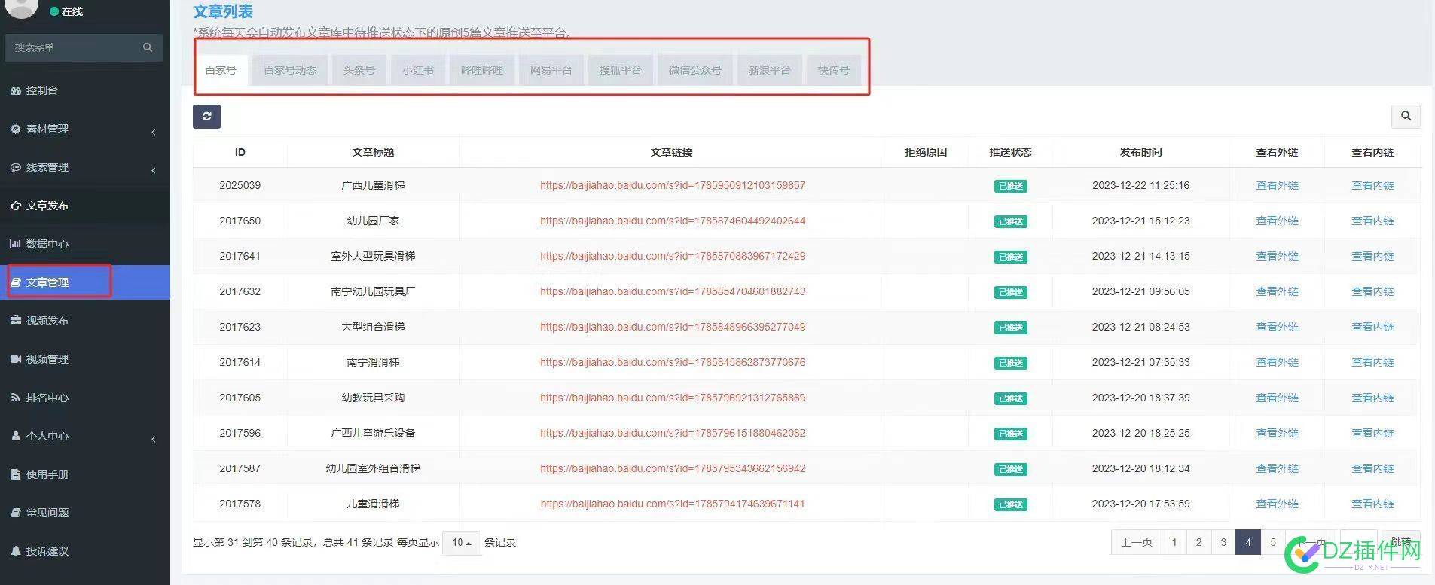Click 查看外链 for article 2017650
The height and width of the screenshot is (585, 1435).
1277,221
